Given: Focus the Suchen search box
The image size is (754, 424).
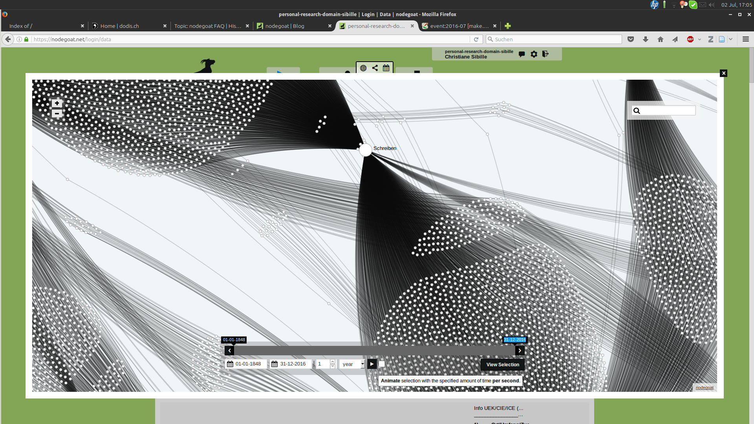Looking at the screenshot, I should 554,39.
